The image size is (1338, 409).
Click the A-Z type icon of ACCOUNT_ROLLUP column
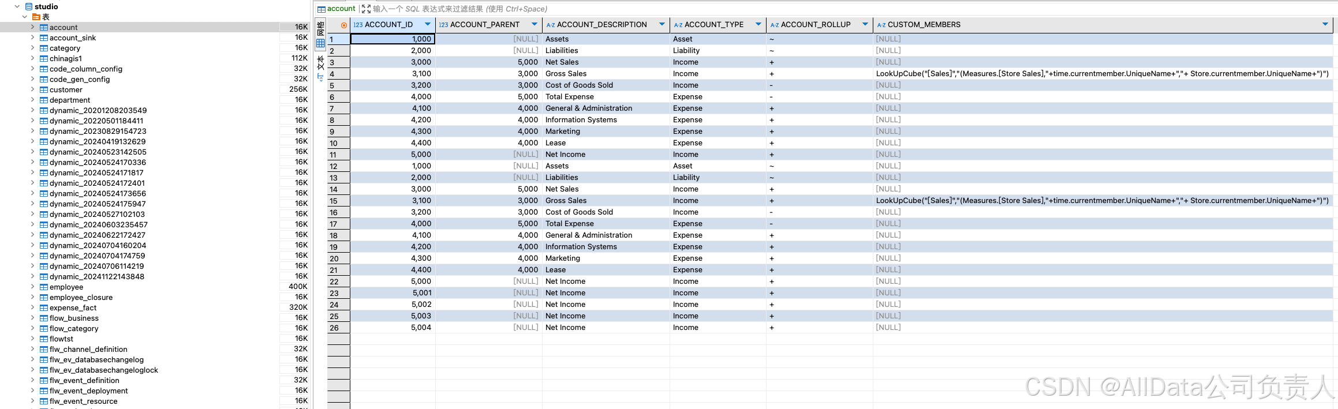pyautogui.click(x=775, y=25)
